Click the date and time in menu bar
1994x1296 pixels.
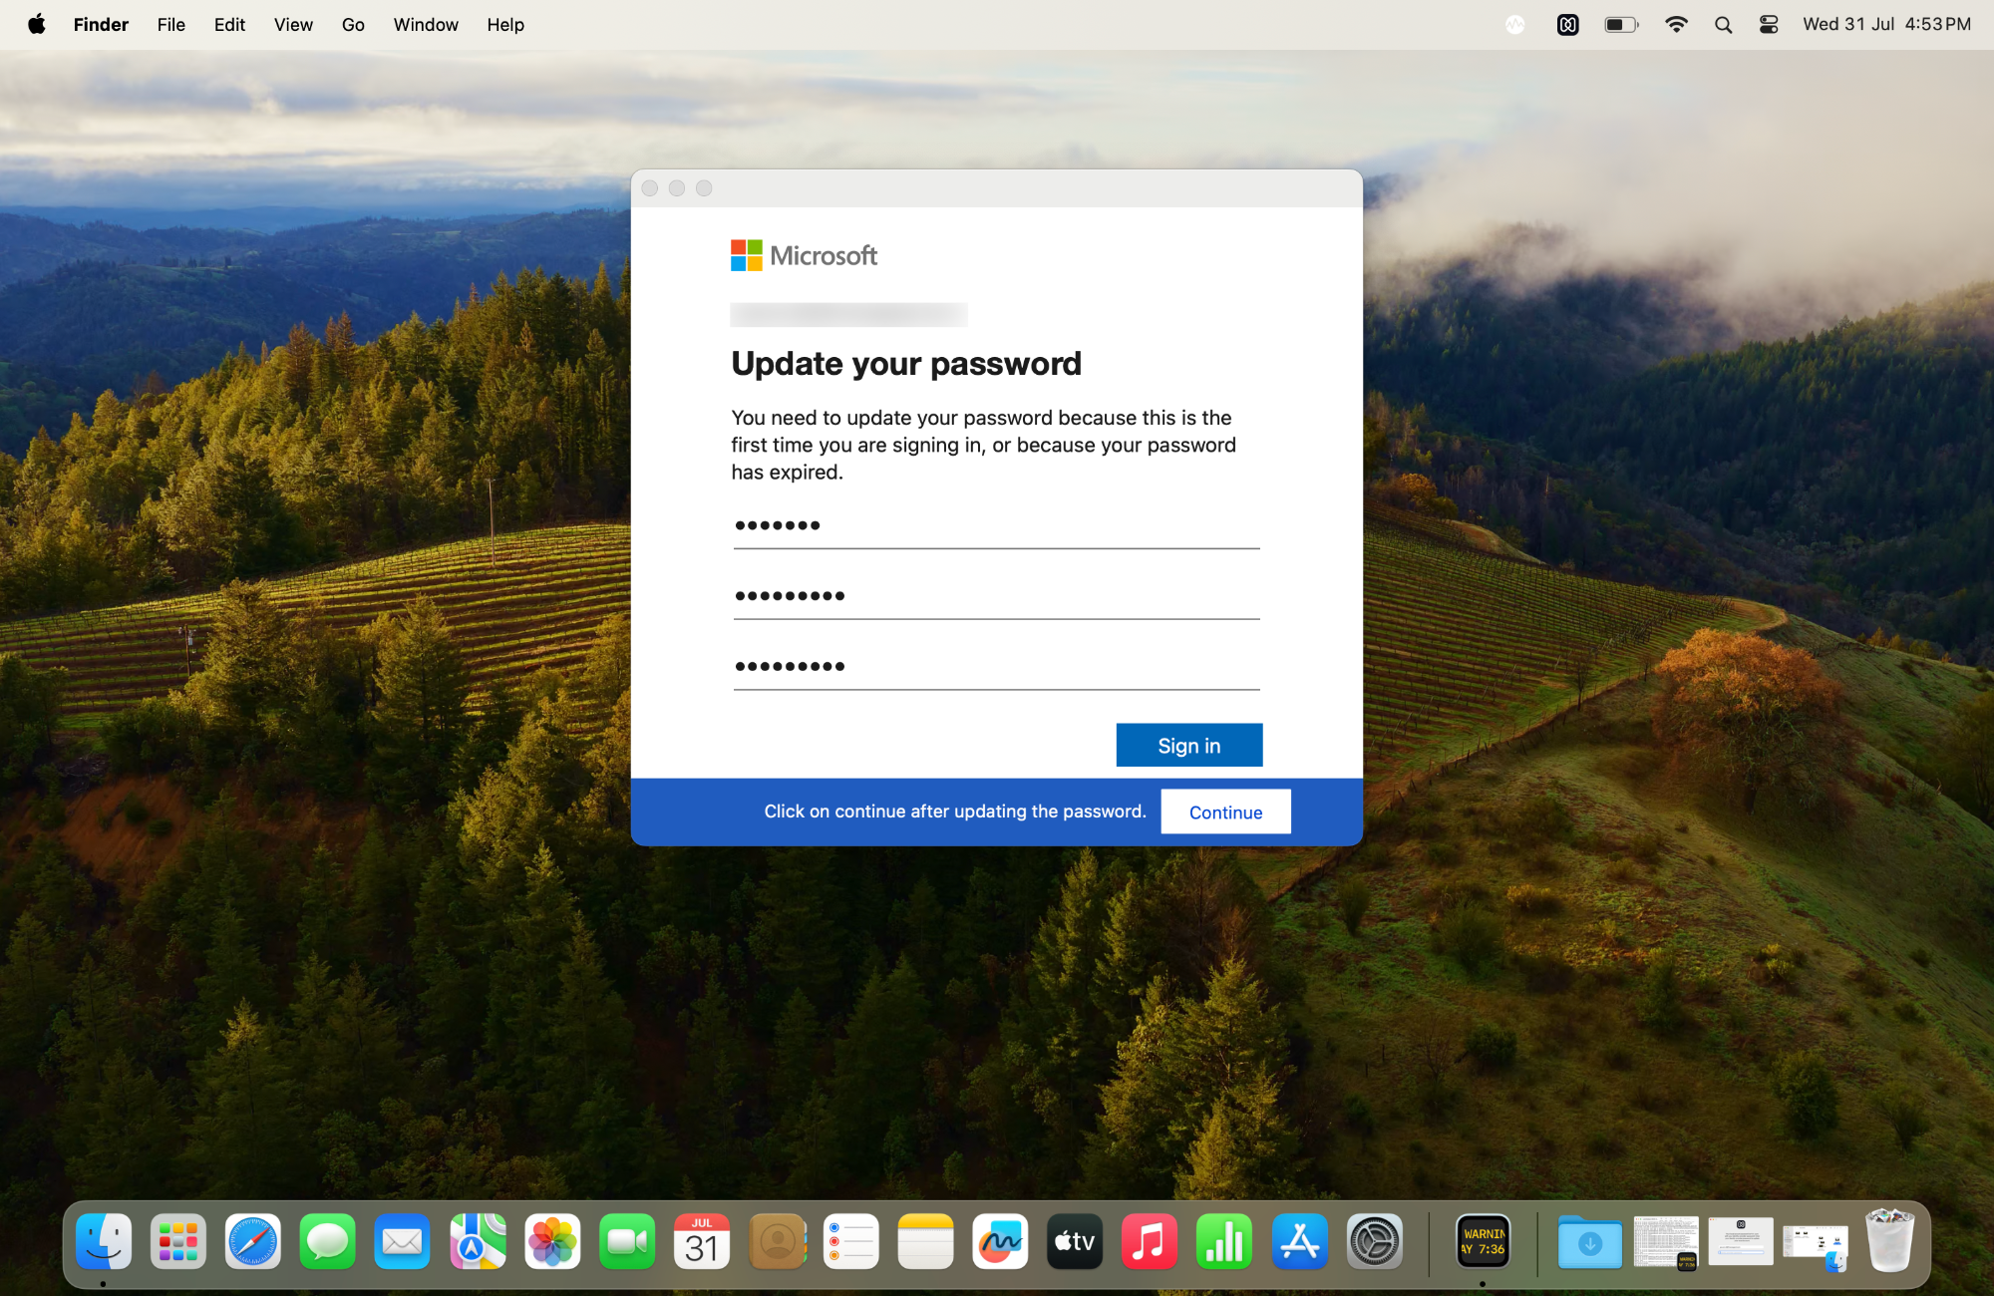[1886, 24]
